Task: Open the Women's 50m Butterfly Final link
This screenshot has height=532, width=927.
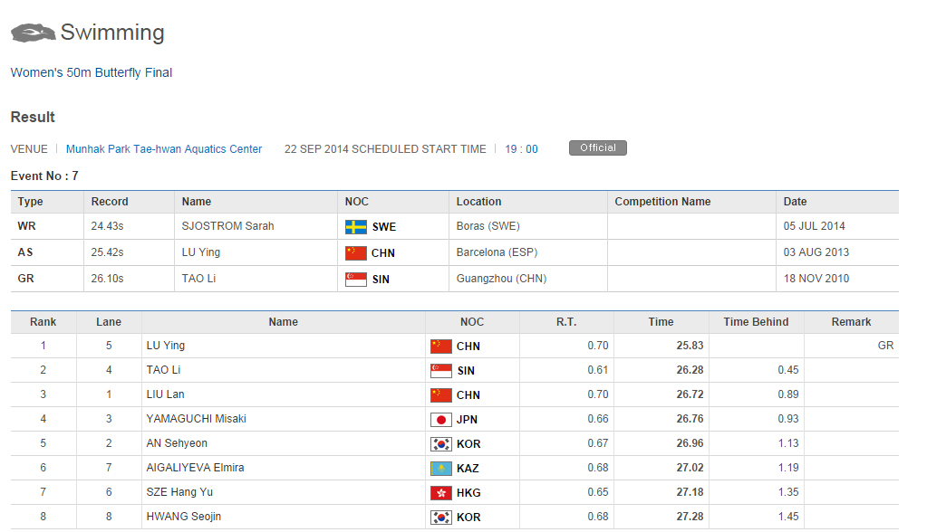Action: [92, 72]
